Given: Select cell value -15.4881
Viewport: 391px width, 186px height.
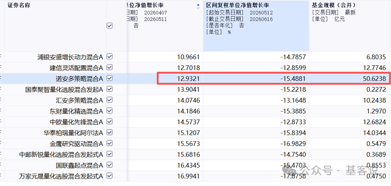Looking at the screenshot, I should (x=293, y=79).
